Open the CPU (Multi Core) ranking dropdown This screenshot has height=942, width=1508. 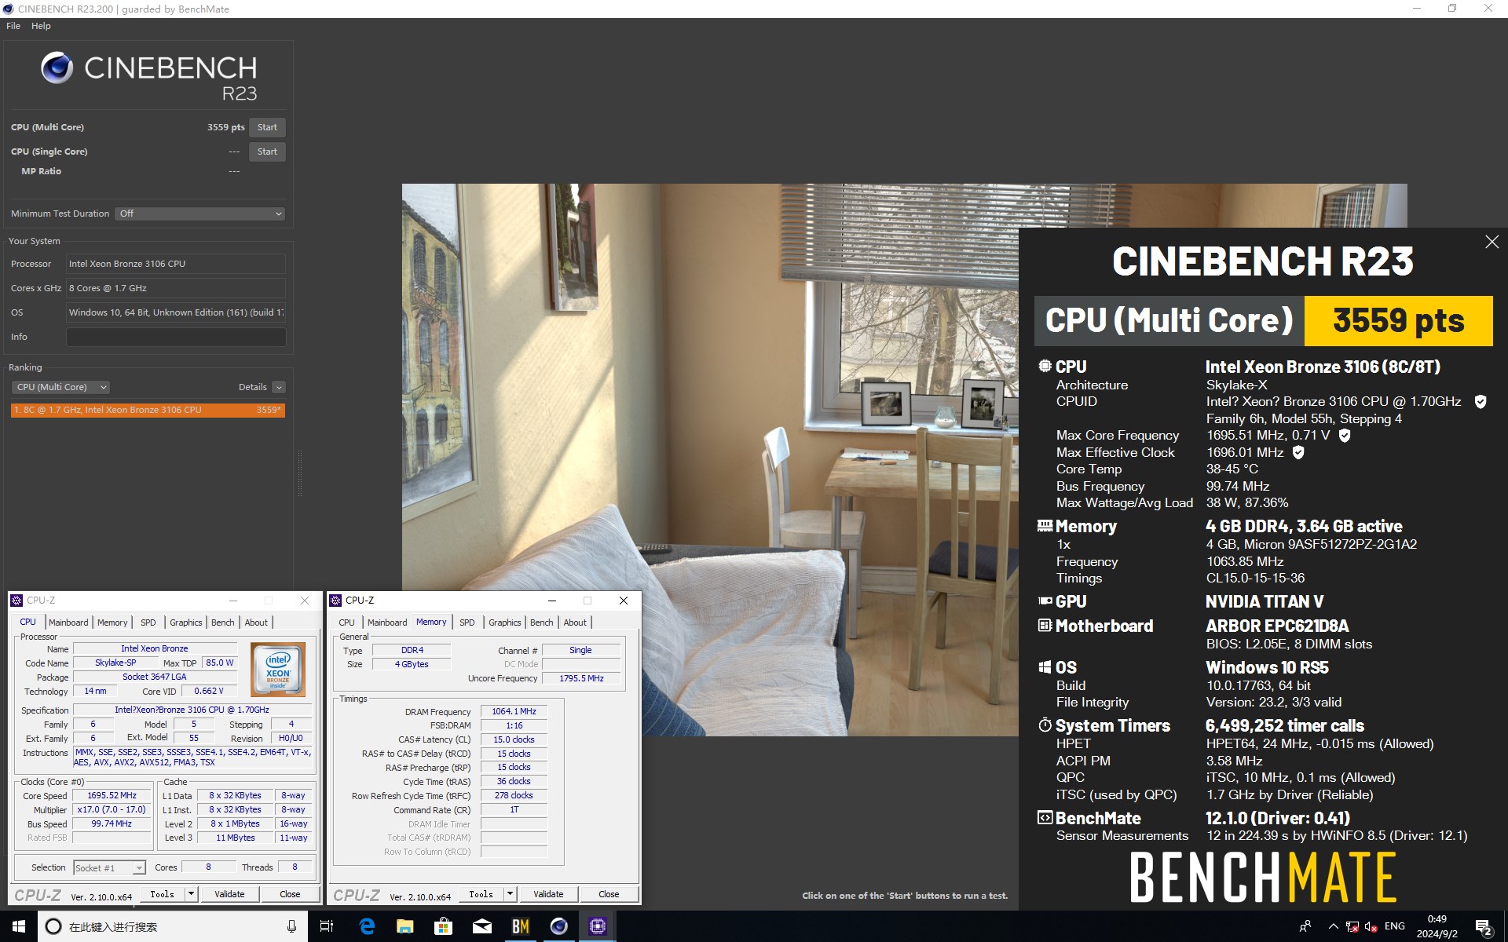click(x=60, y=387)
